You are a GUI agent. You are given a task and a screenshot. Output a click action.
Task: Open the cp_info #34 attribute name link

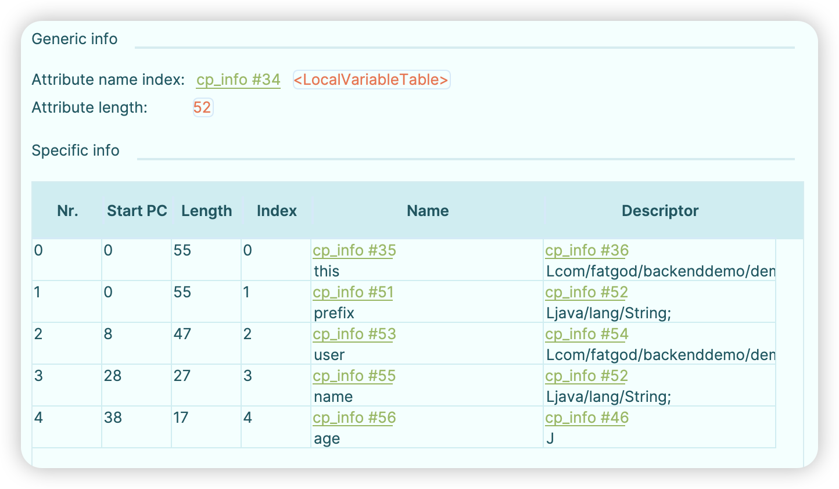(x=238, y=80)
